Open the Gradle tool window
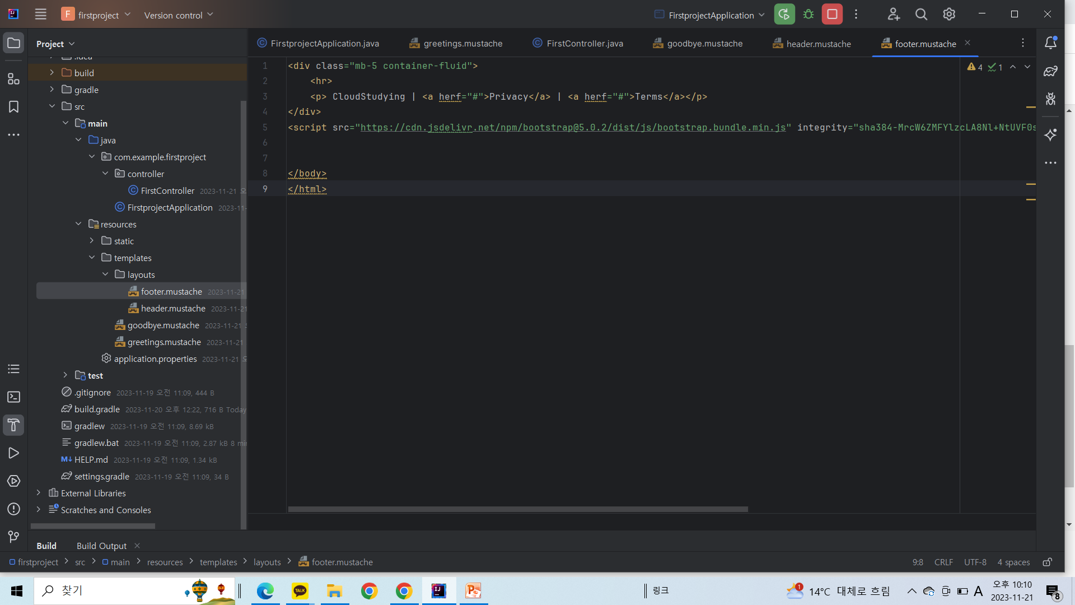Viewport: 1075px width, 605px height. 1050,71
